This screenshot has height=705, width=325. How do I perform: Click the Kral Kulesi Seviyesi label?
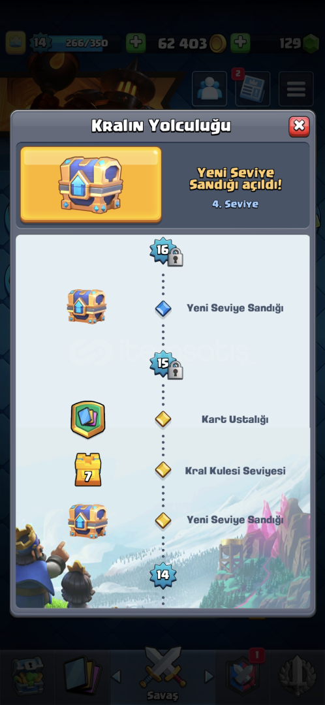[235, 471]
